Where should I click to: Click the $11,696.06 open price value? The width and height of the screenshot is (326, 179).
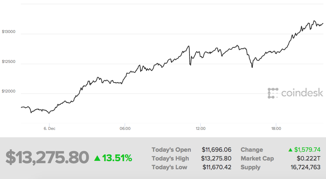tap(216, 150)
